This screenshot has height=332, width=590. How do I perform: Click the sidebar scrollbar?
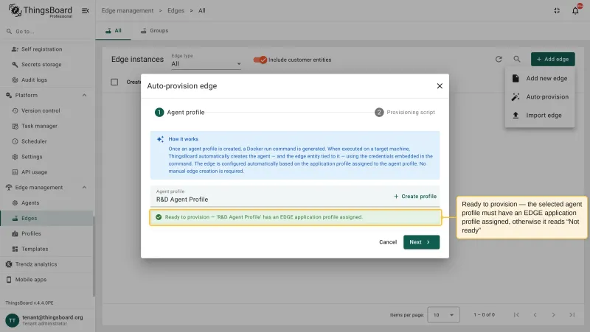(94, 255)
